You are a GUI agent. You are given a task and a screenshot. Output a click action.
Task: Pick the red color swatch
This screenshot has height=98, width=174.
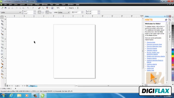point(173,58)
